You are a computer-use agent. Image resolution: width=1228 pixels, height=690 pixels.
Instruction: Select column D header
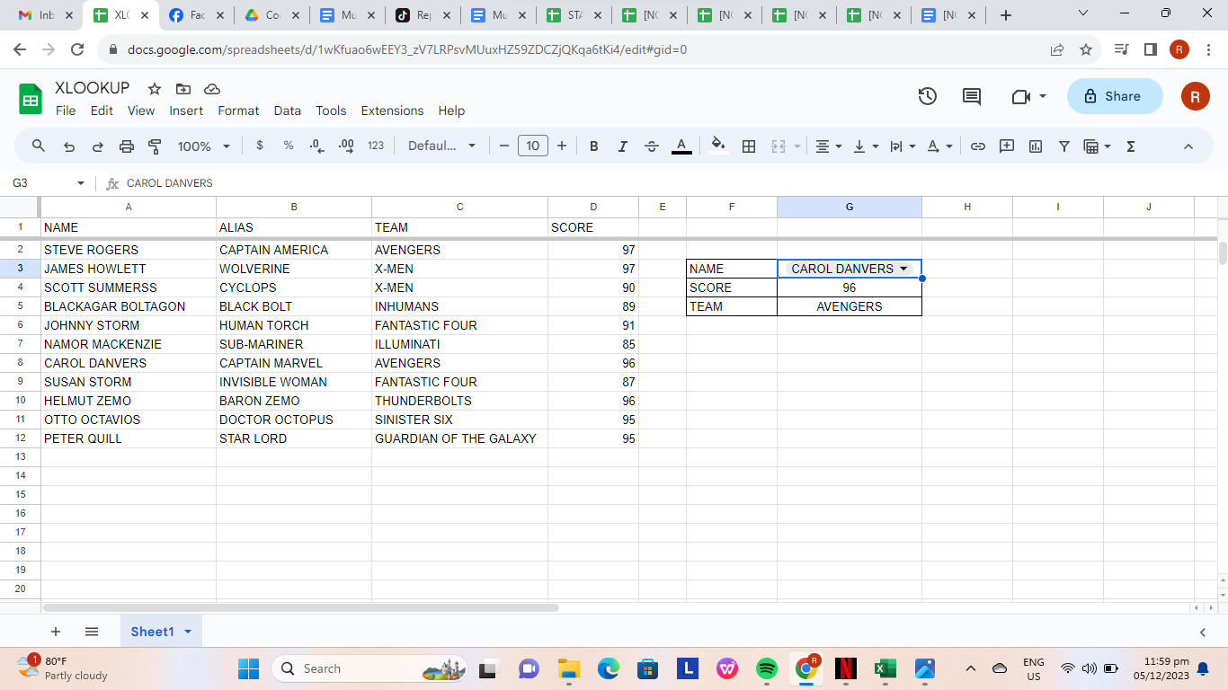tap(593, 207)
